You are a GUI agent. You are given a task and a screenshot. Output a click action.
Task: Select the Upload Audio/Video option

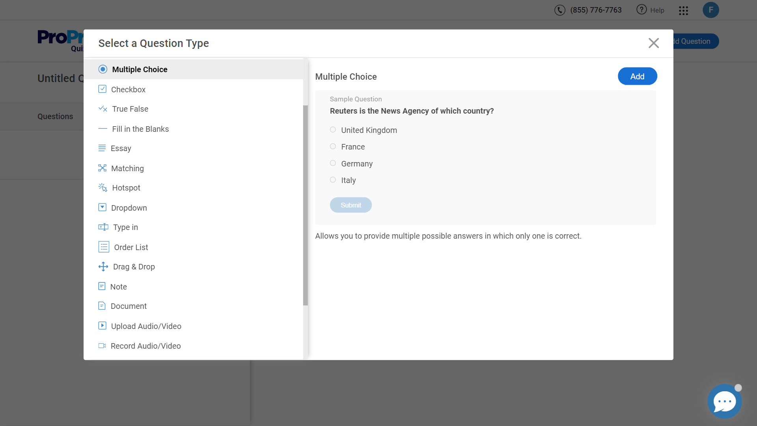pyautogui.click(x=146, y=326)
